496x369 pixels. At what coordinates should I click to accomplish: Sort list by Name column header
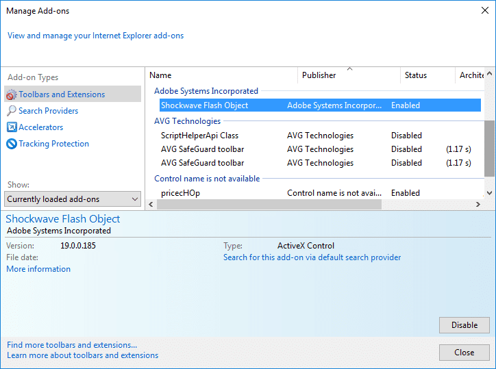222,75
